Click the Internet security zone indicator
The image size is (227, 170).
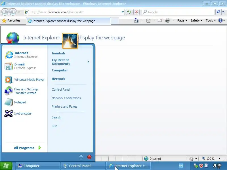153,159
